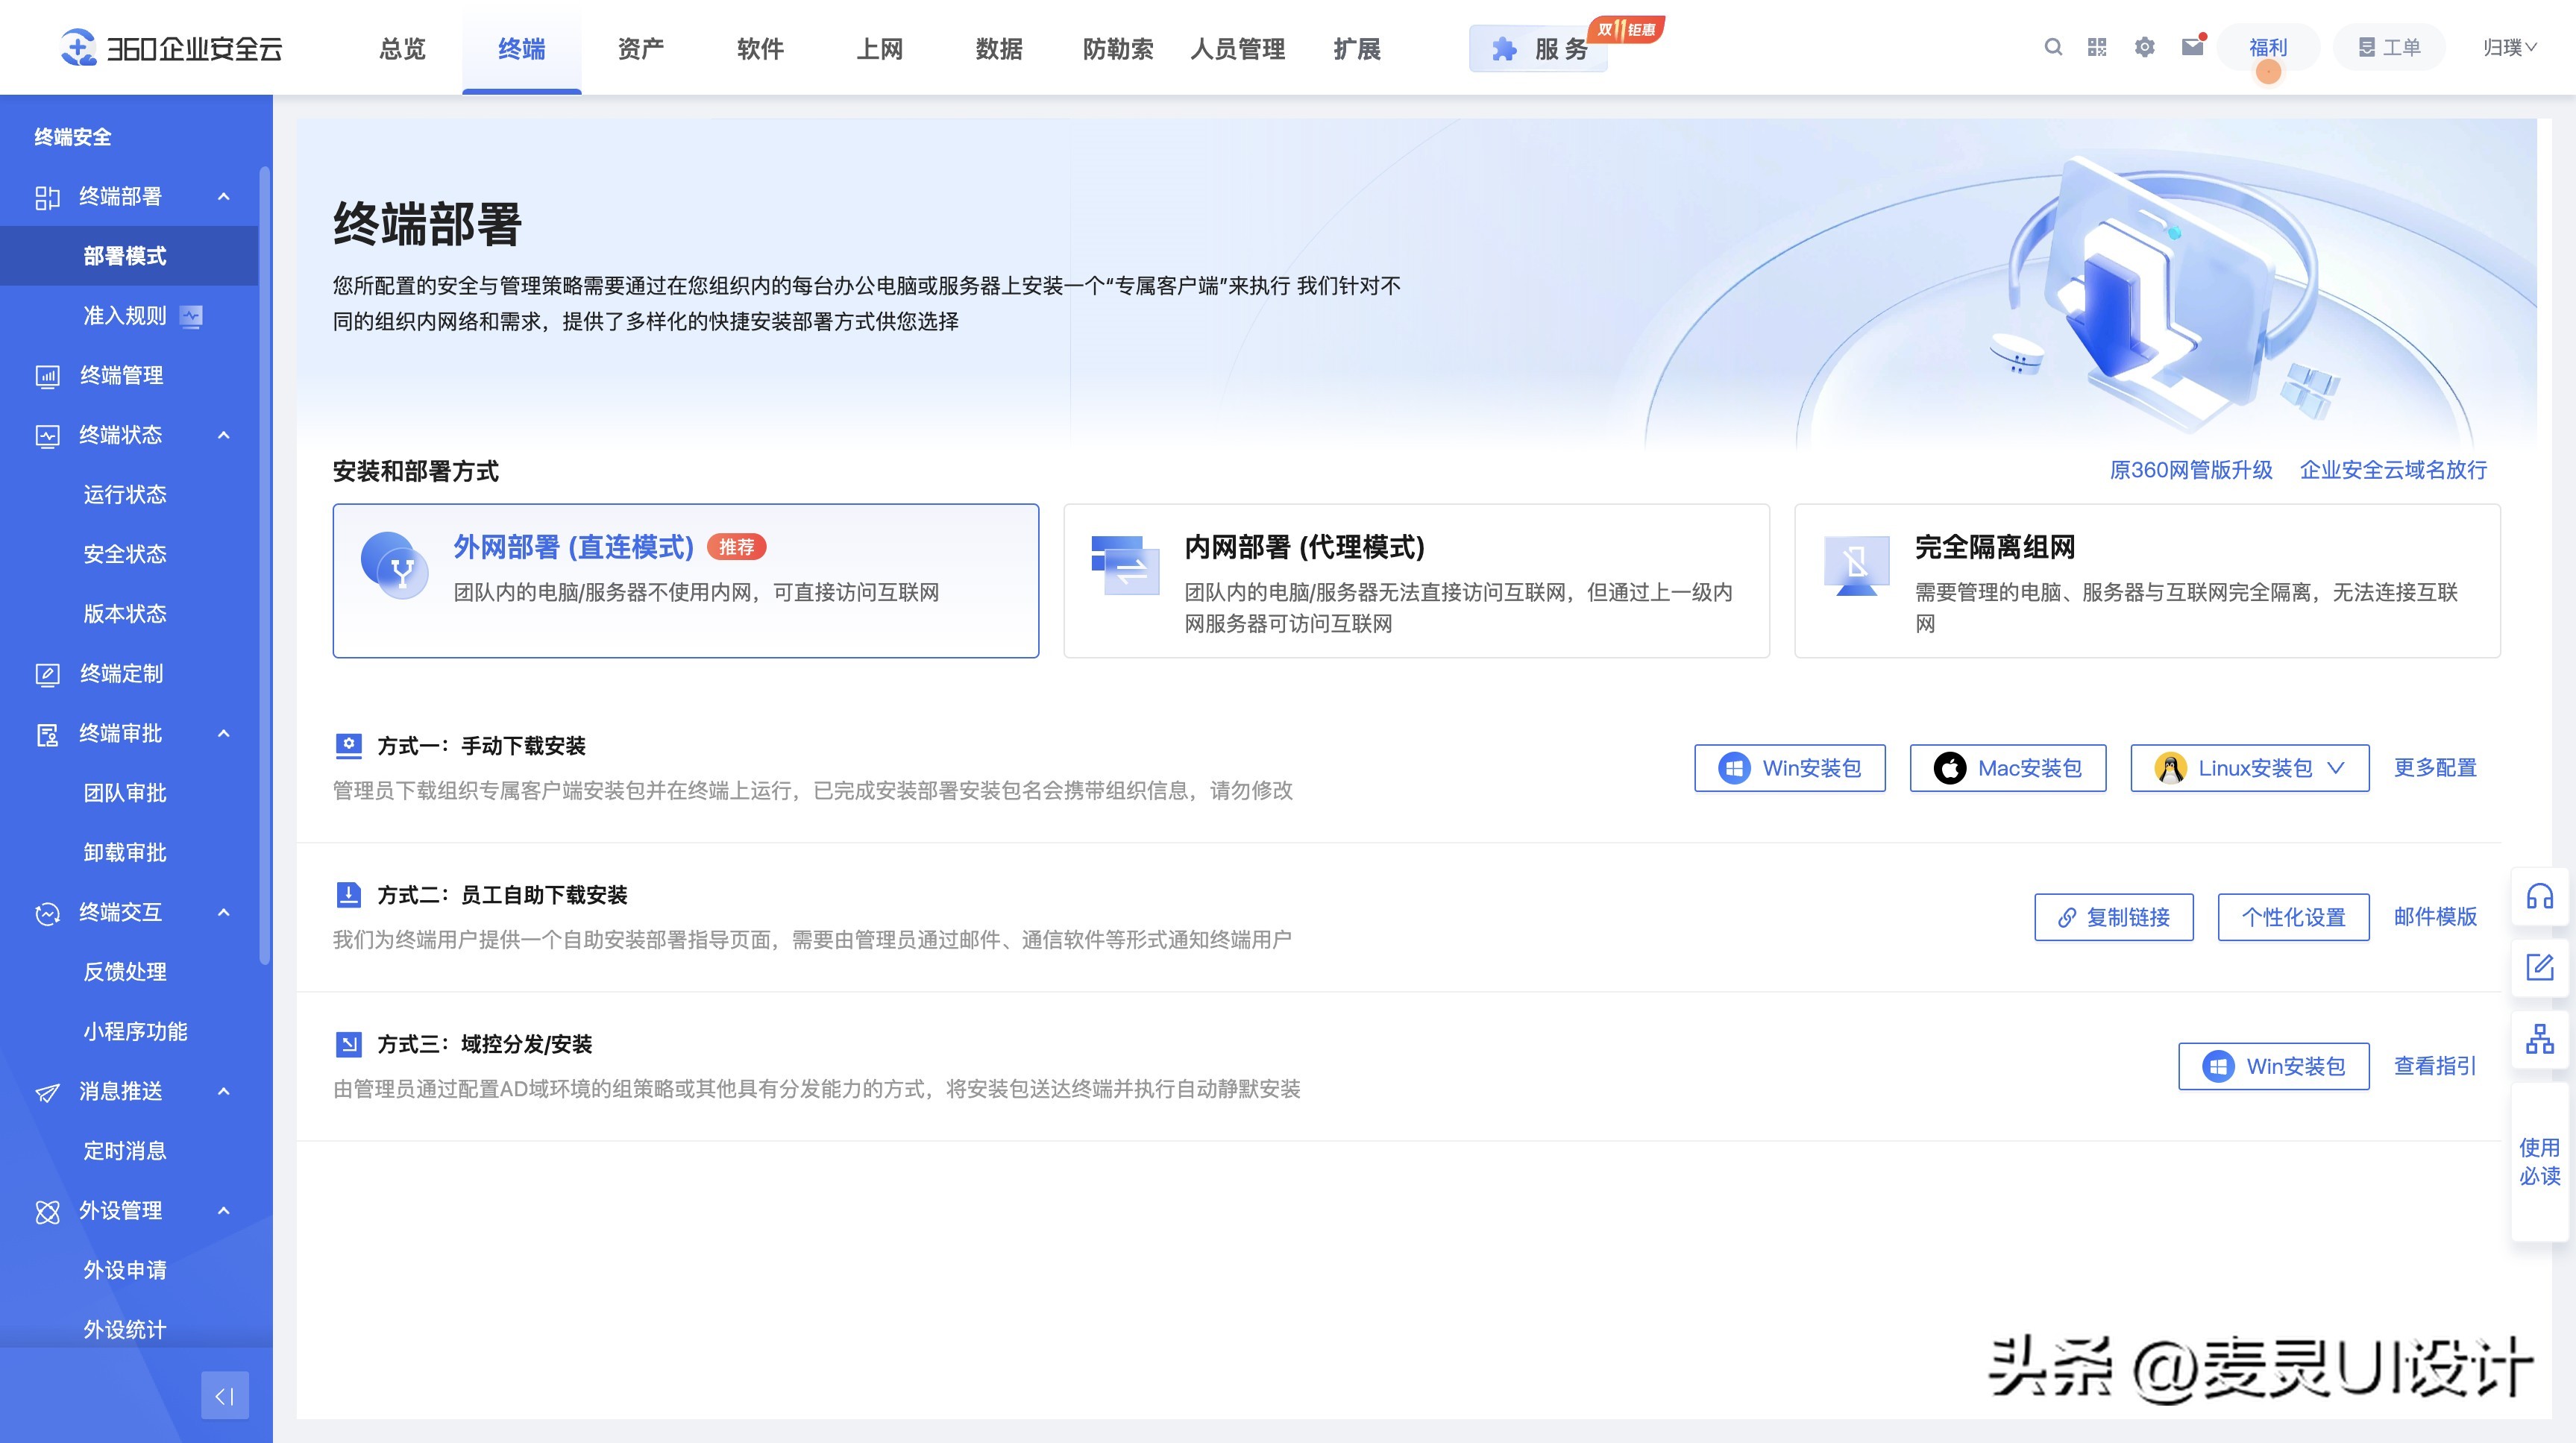
Task: Click the sidebar collapse arrow at bottom left
Action: tap(224, 1396)
